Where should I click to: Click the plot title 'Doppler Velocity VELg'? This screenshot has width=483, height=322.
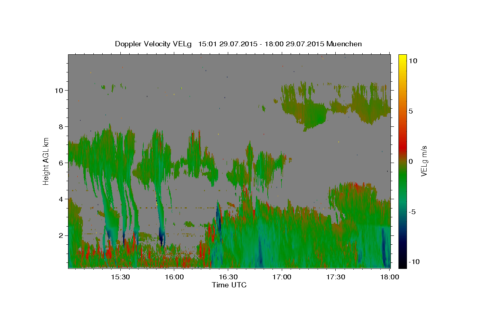click(154, 44)
